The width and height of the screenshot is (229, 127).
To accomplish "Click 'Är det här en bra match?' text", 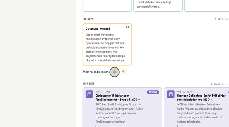I will point(96,72).
